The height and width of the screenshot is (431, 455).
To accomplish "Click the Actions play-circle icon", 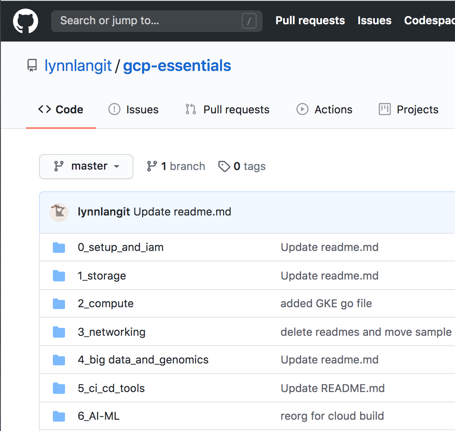I will tap(302, 109).
